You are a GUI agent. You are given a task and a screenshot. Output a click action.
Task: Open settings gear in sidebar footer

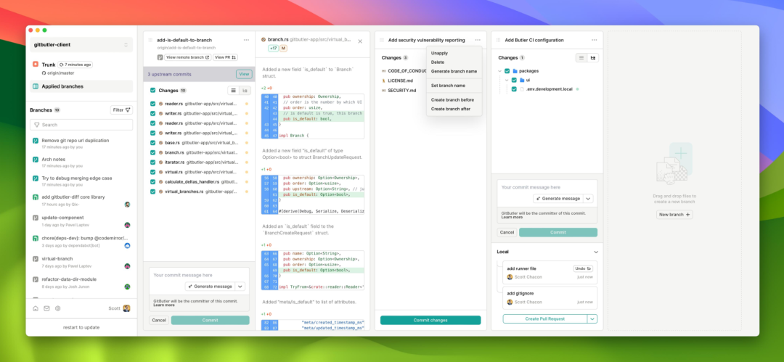tap(58, 308)
